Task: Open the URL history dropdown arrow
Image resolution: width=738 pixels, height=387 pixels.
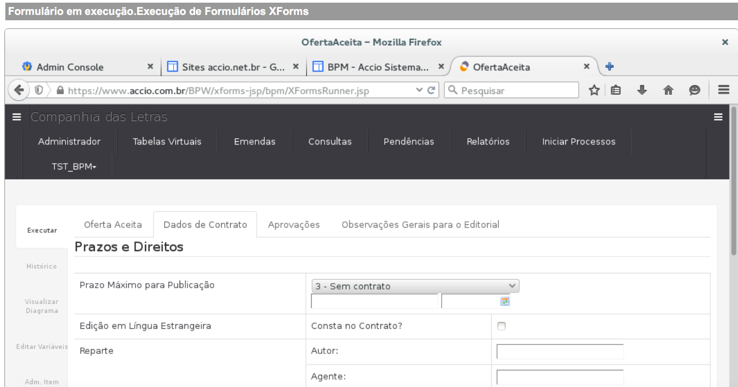Action: point(419,91)
